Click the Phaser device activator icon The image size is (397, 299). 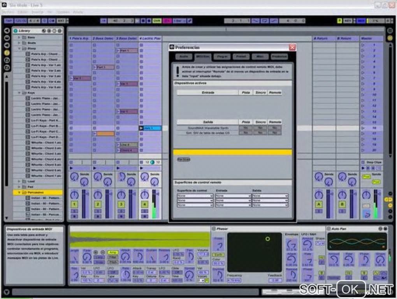[x=214, y=229]
